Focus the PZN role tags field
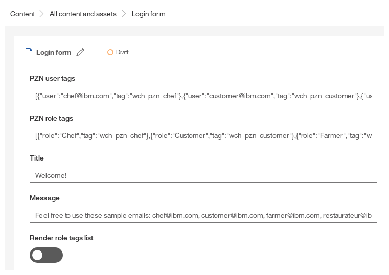Screen dimensions: 389x275 coord(203,135)
